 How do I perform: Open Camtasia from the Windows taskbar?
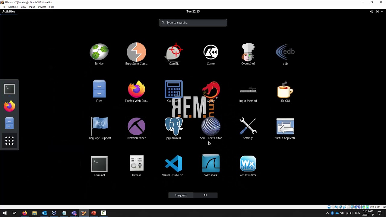coord(103,213)
